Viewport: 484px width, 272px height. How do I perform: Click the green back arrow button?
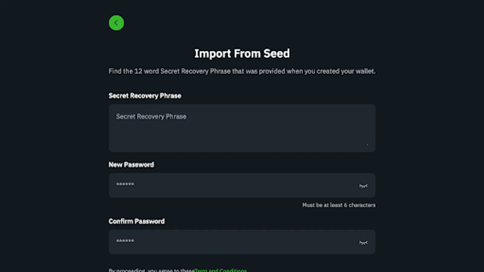pos(116,23)
